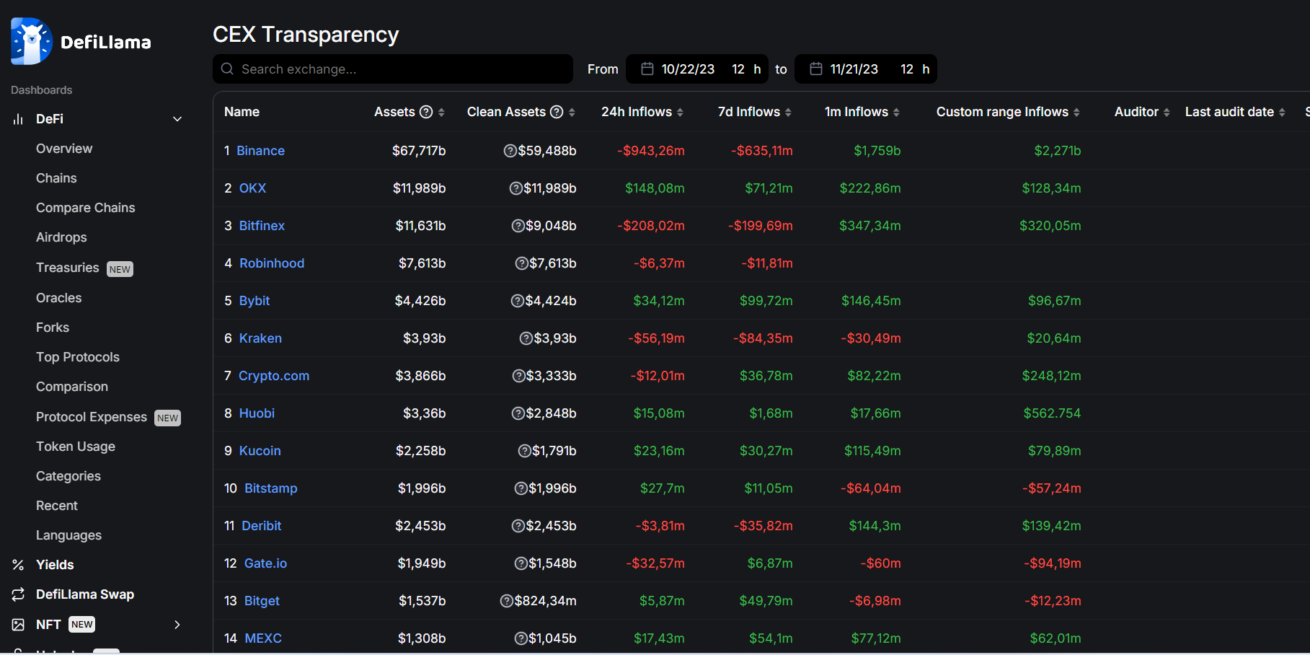Open the Crypto.com exchange link
Viewport: 1310px width, 655px height.
(274, 376)
